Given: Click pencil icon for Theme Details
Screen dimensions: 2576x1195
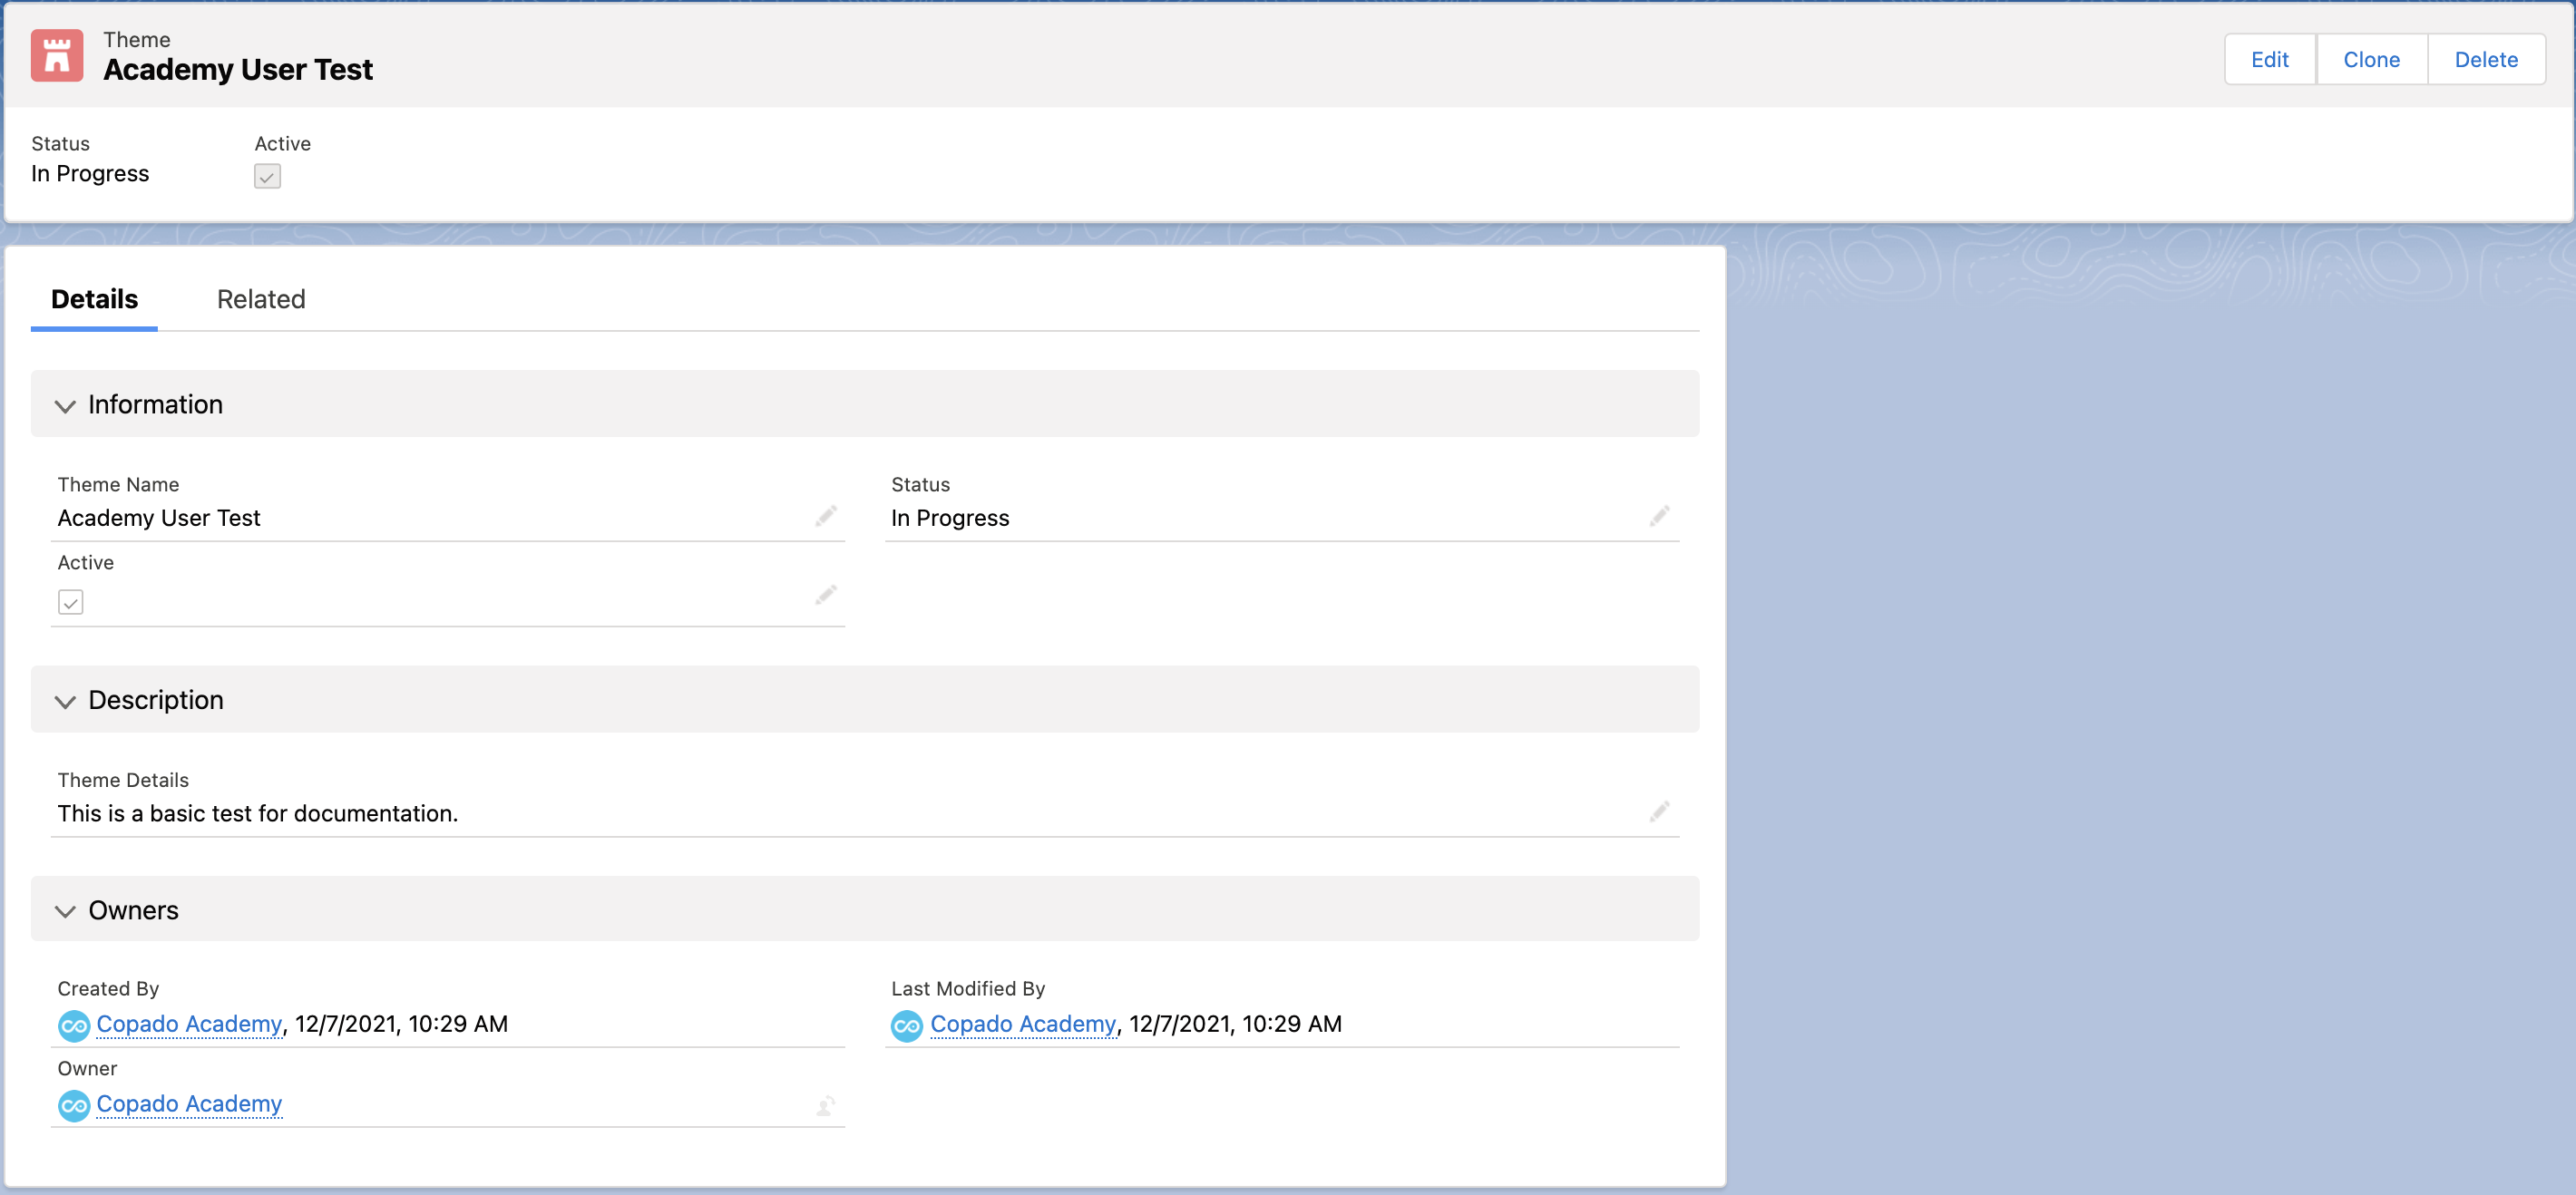Looking at the screenshot, I should [1659, 811].
